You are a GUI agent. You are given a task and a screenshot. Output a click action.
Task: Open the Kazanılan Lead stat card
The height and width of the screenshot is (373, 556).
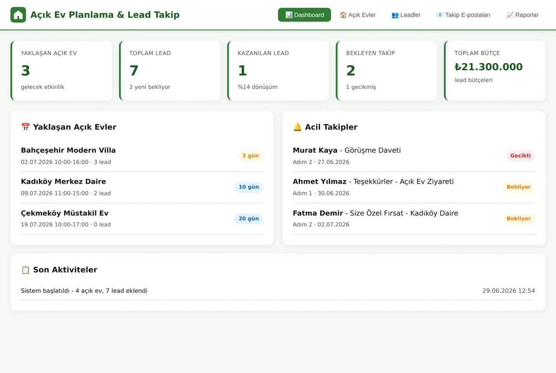pos(278,70)
